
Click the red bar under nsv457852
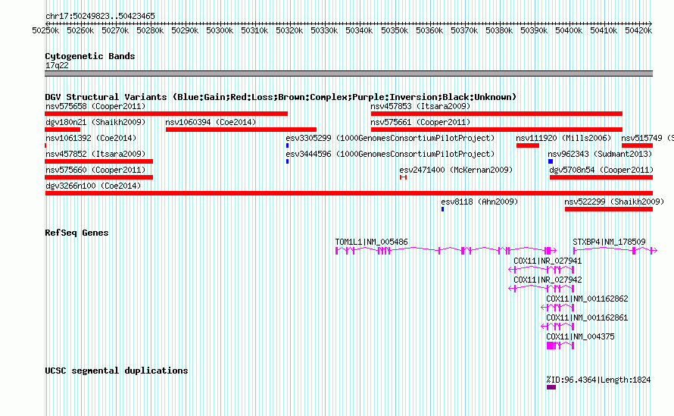tap(99, 161)
